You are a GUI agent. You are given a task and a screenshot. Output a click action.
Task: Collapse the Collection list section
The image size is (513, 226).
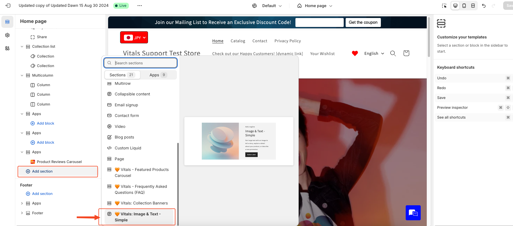22,47
